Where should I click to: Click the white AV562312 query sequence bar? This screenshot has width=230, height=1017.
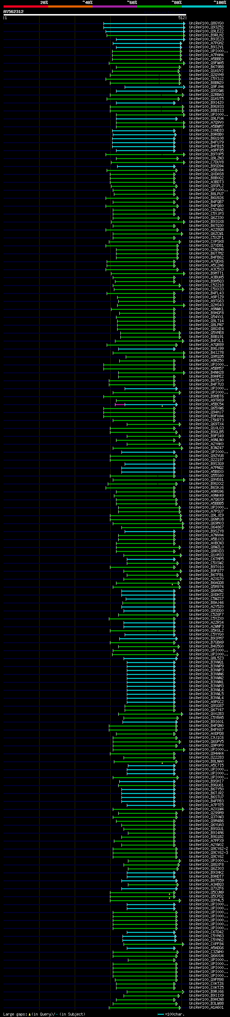tap(95, 14)
